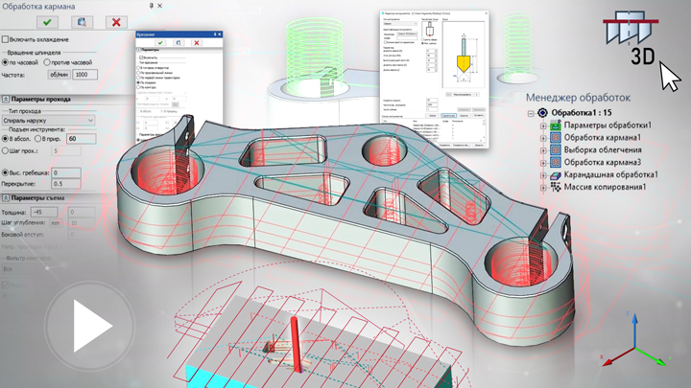Open the Спираль наружу pass type dropdown

pos(48,121)
